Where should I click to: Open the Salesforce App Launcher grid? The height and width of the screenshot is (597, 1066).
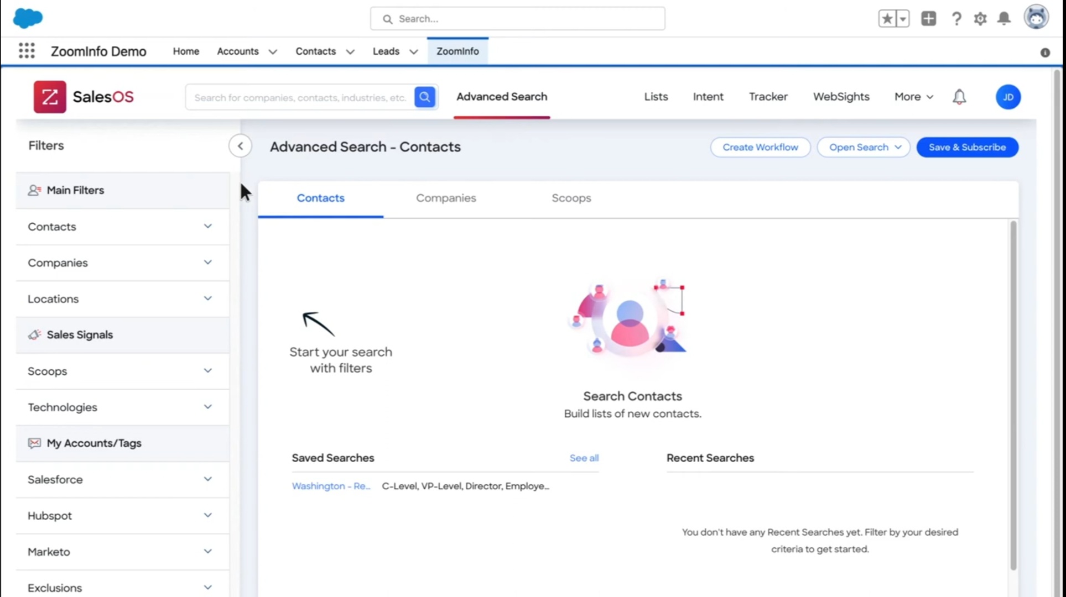pyautogui.click(x=27, y=51)
